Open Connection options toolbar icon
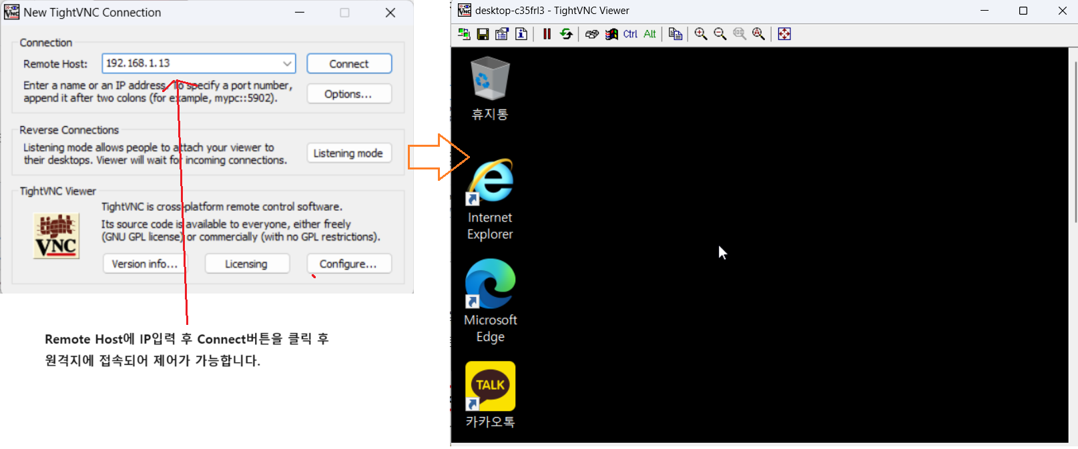Image resolution: width=1078 pixels, height=449 pixels. click(x=502, y=34)
